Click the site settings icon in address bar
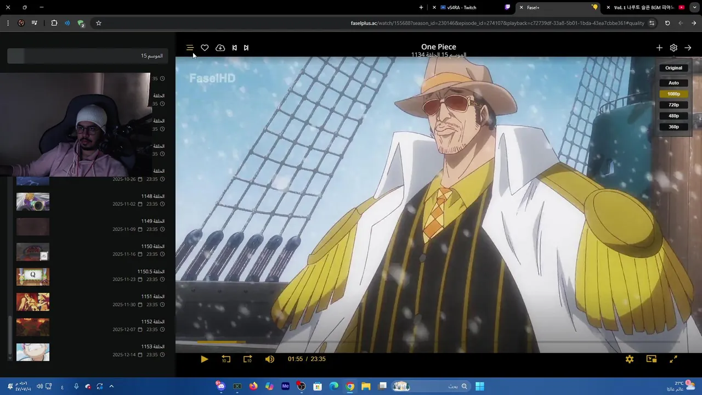This screenshot has height=395, width=702. point(652,23)
